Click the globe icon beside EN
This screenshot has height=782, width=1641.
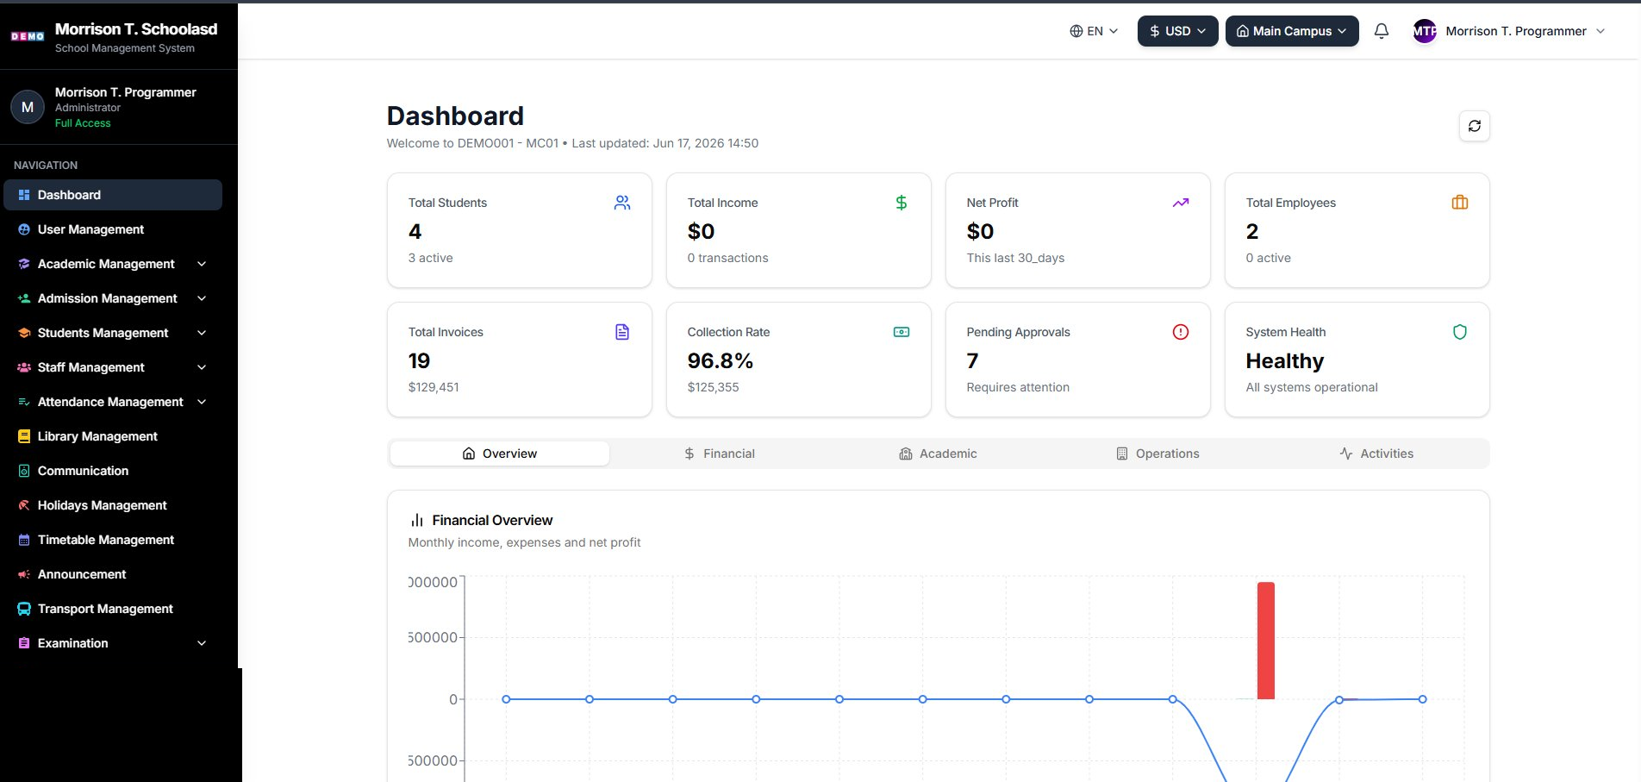pos(1076,31)
